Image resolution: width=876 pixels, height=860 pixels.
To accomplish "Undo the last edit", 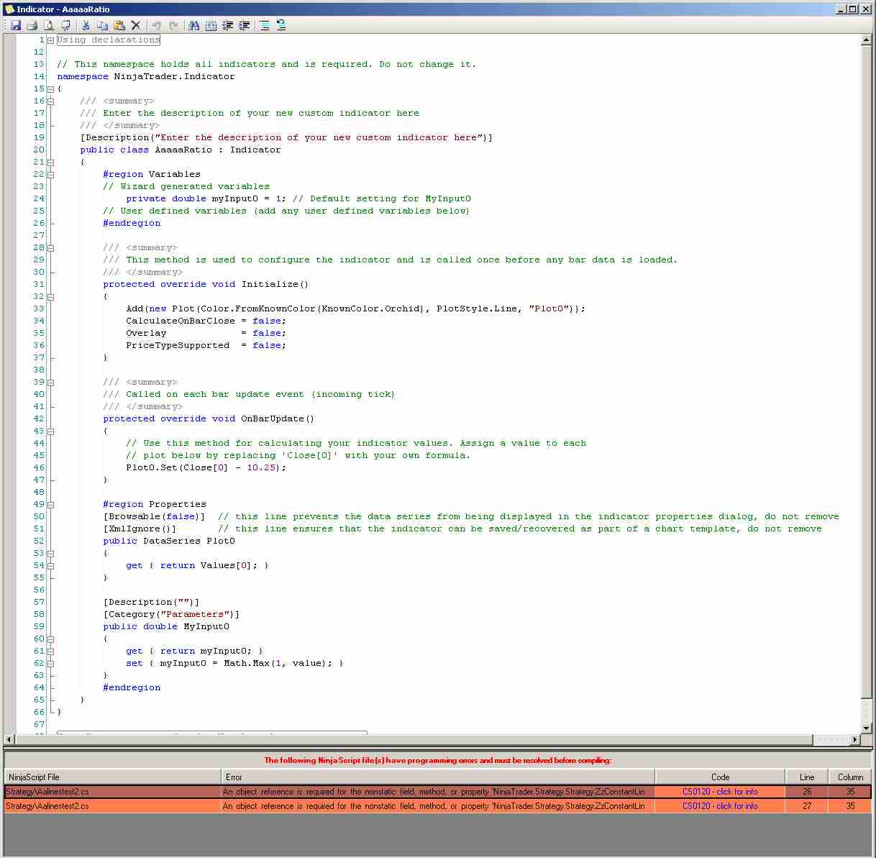I will click(156, 25).
